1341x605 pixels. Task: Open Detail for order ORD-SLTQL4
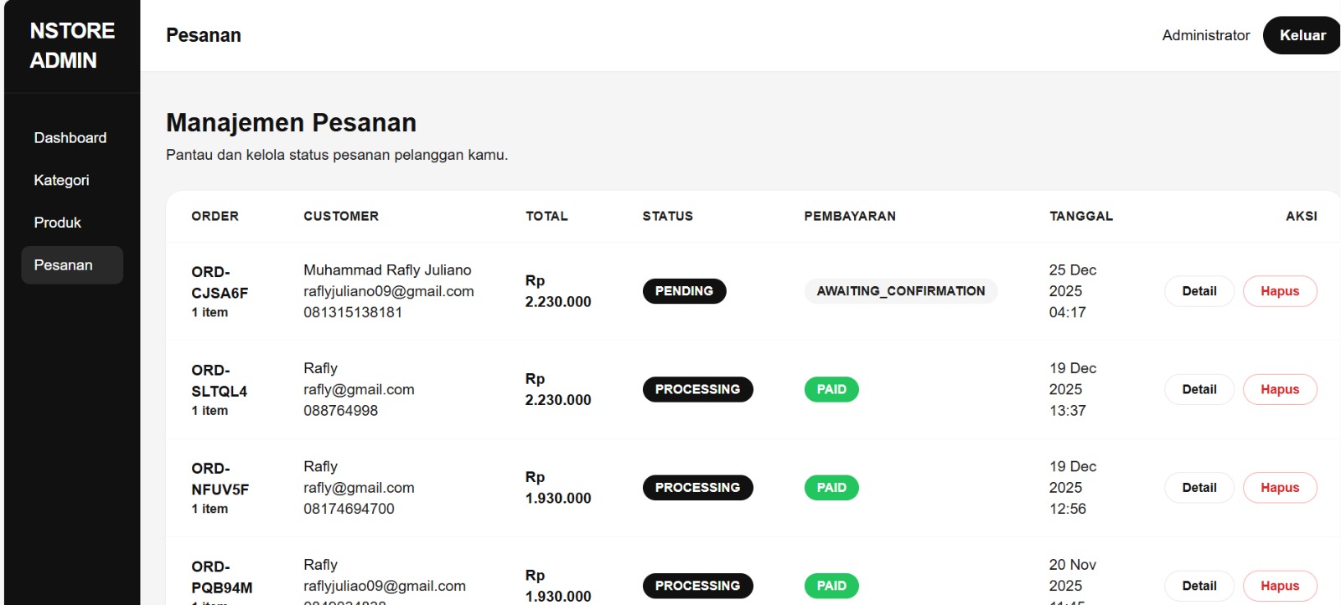tap(1199, 389)
